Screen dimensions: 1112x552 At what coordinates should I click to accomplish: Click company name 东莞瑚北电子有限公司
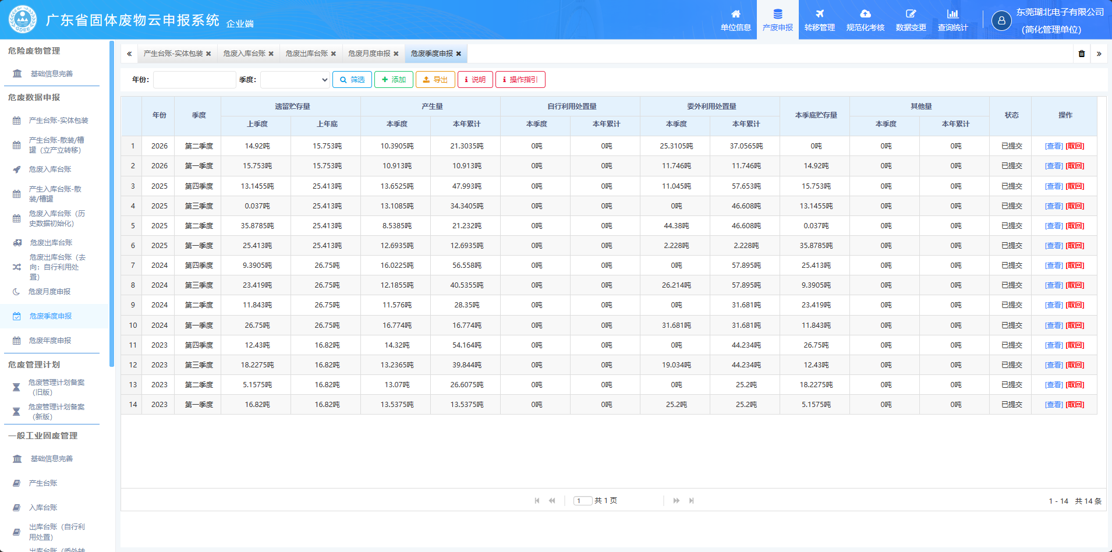tap(1060, 12)
